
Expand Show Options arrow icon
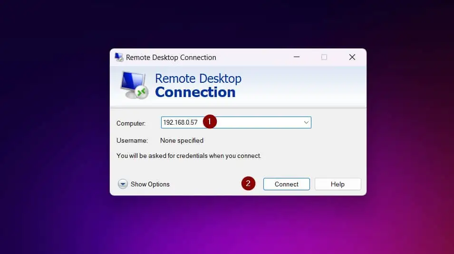point(123,184)
